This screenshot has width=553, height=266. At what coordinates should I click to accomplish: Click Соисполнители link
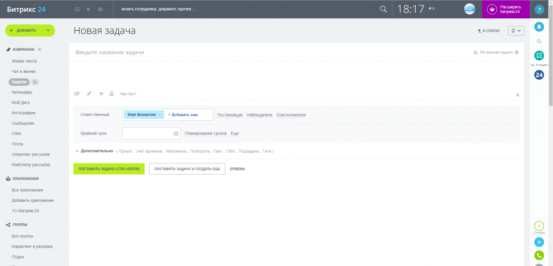point(291,115)
